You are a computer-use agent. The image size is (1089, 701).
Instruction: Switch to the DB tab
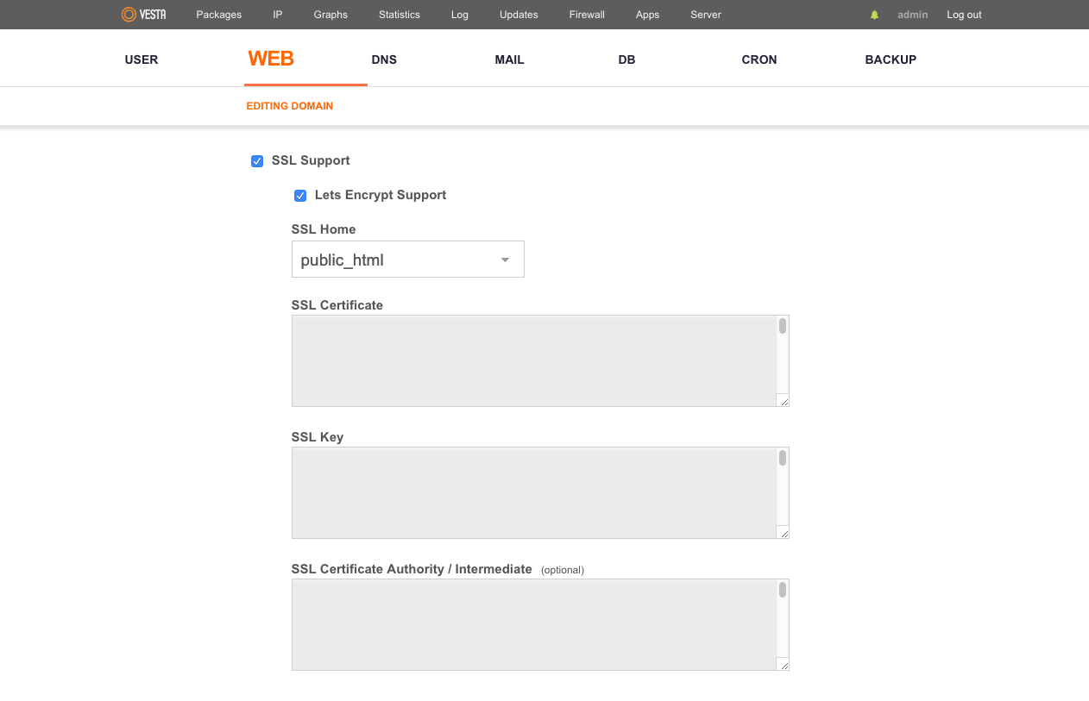(x=626, y=59)
